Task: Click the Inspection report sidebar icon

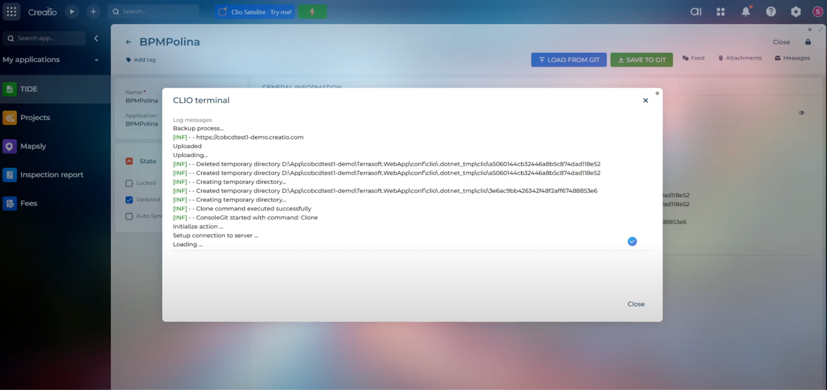Action: 9,175
